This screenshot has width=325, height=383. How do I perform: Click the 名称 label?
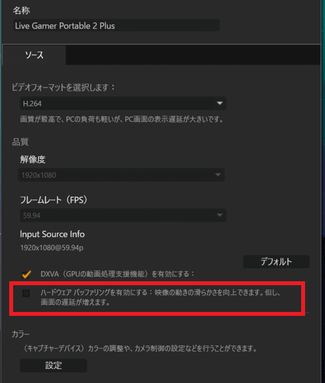pos(21,10)
